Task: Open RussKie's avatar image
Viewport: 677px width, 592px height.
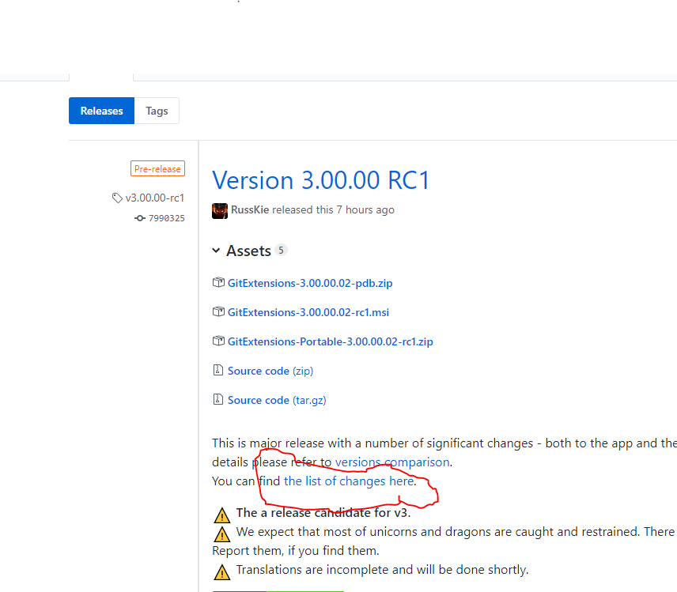Action: point(219,210)
